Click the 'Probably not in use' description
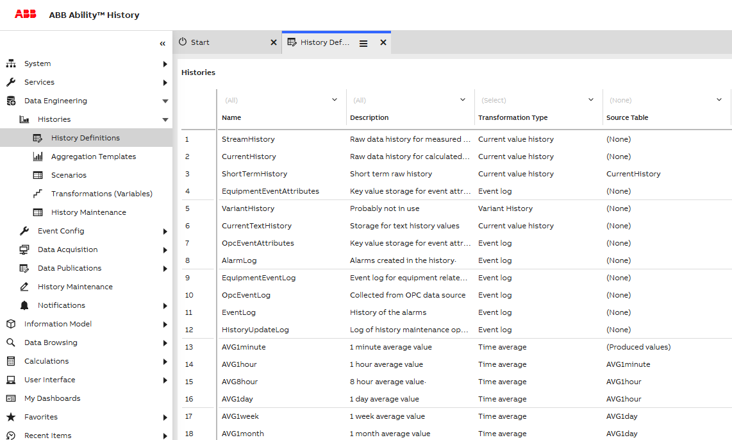Viewport: 732px width, 440px height. (x=385, y=208)
